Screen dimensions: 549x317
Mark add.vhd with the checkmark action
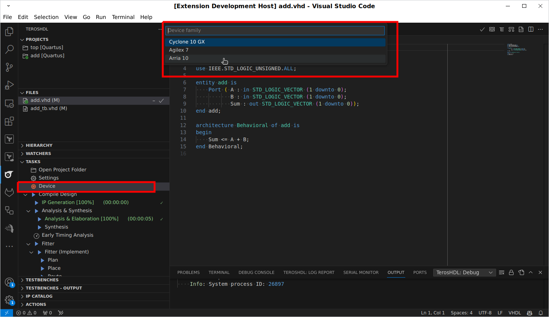click(x=161, y=101)
